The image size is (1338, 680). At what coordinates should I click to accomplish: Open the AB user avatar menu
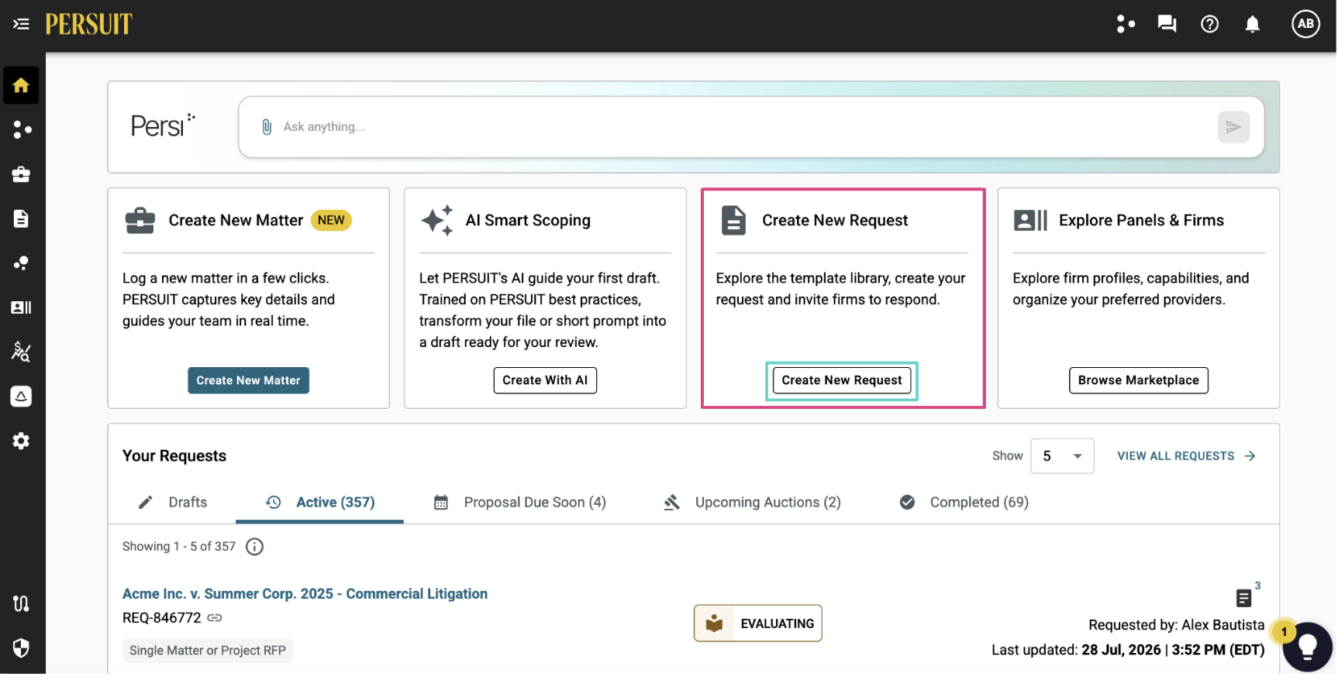1305,24
